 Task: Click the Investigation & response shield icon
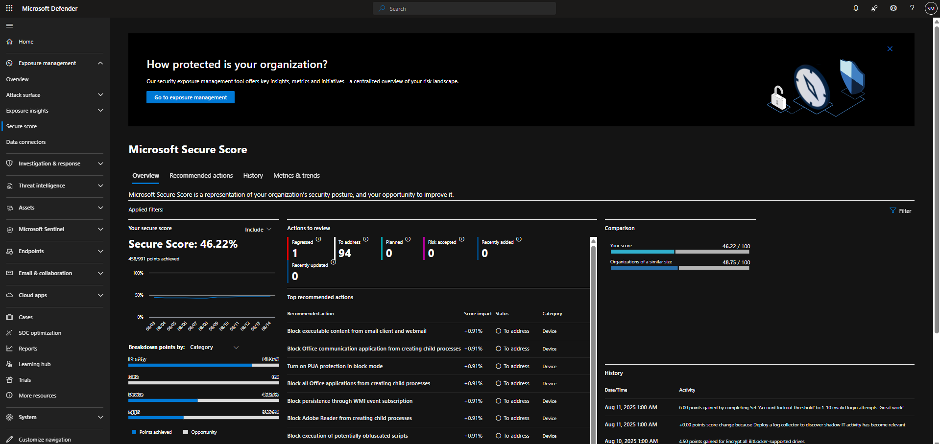[x=9, y=164]
